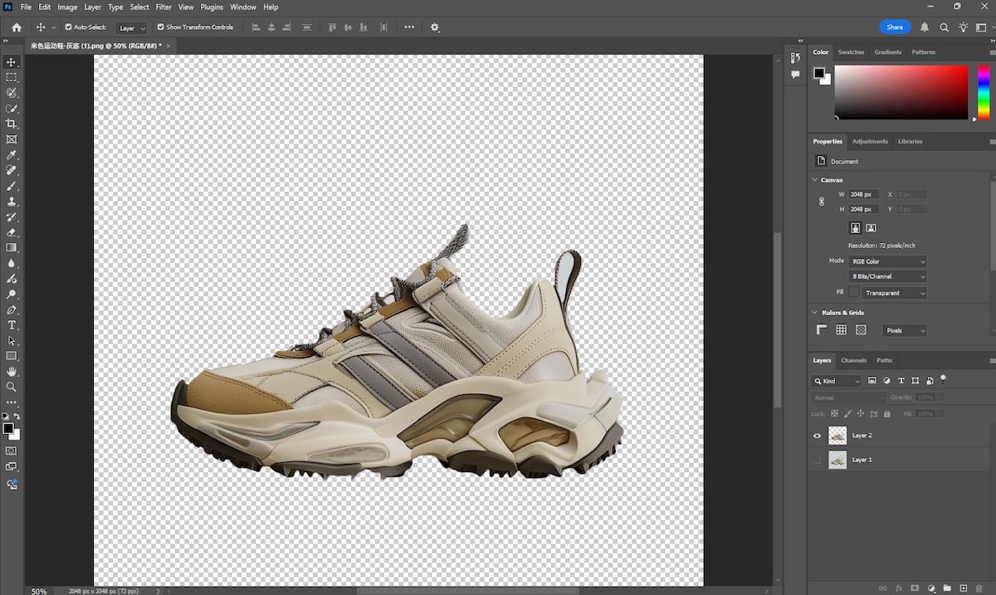
Task: Show Layer 1 via its visibility box
Action: coord(818,460)
